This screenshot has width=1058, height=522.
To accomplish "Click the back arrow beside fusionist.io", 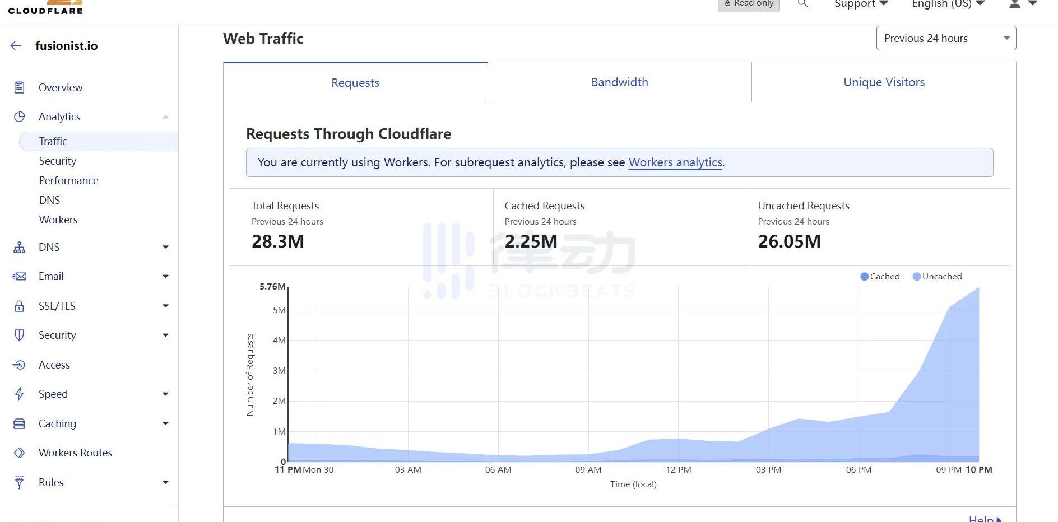I will pos(16,46).
